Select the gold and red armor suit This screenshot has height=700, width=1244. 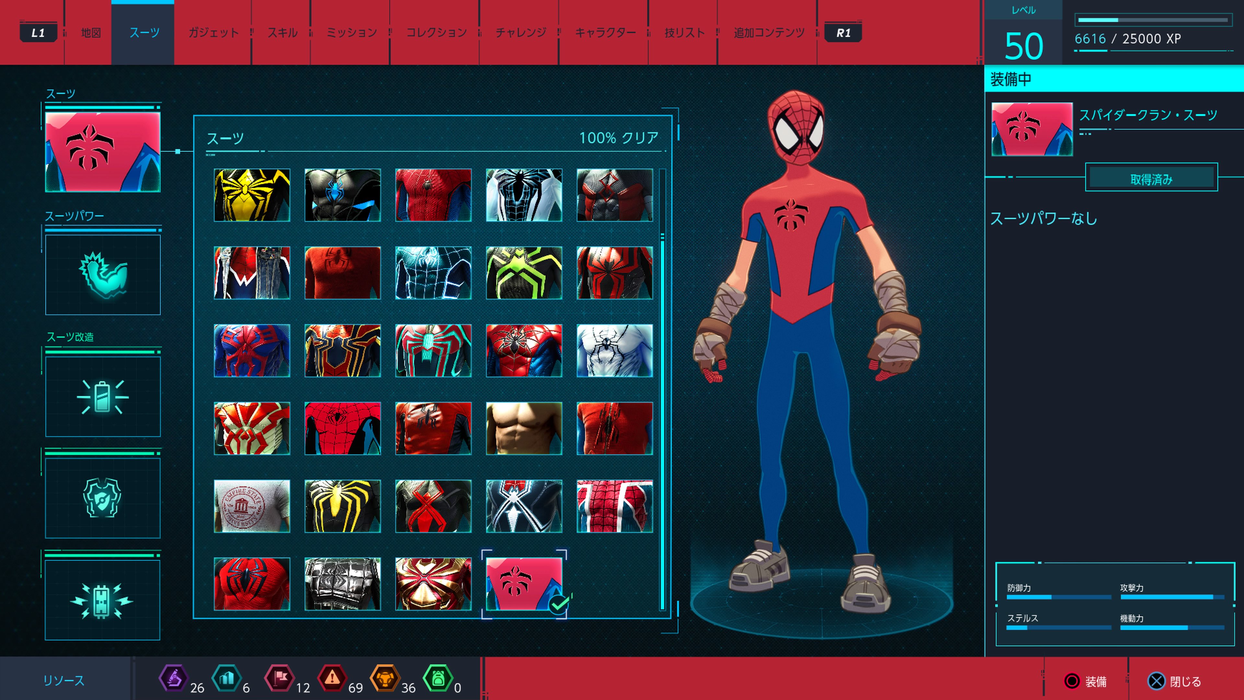(433, 584)
